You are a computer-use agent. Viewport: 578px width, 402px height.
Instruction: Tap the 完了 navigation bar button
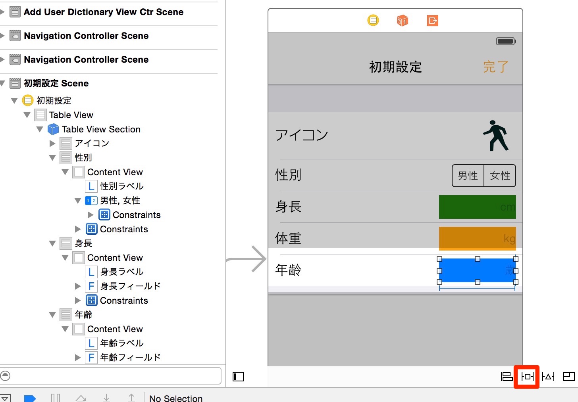click(496, 67)
